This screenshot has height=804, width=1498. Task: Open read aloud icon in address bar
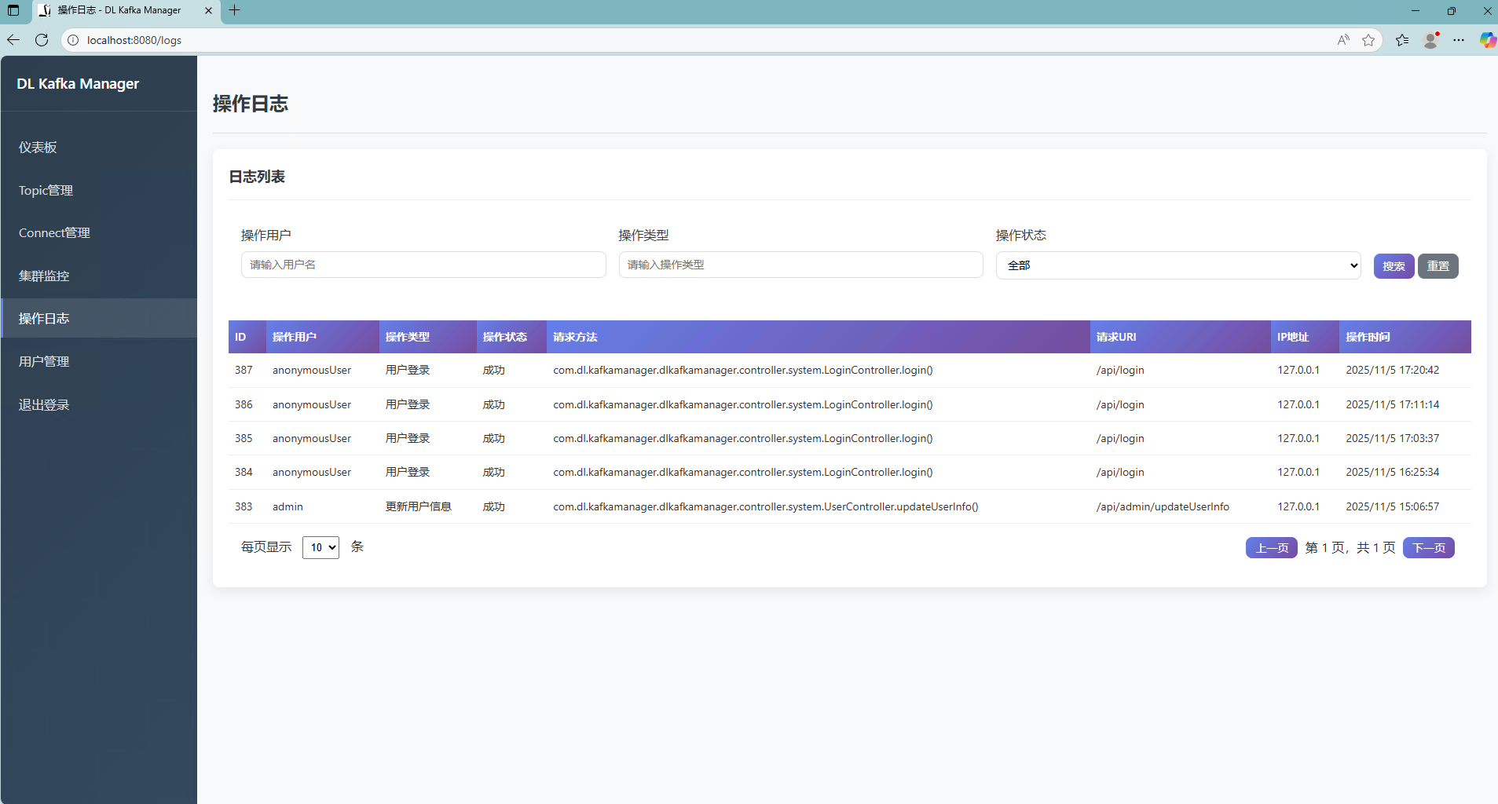click(x=1343, y=40)
